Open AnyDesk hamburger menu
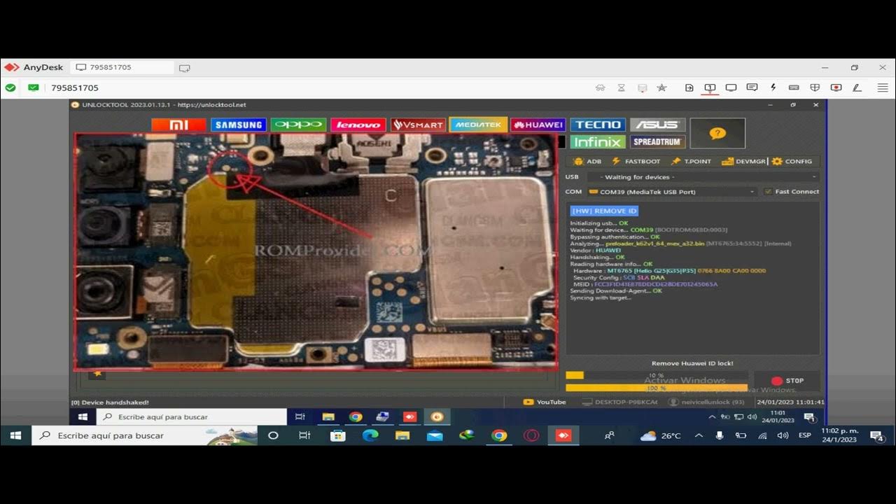 pyautogui.click(x=883, y=87)
